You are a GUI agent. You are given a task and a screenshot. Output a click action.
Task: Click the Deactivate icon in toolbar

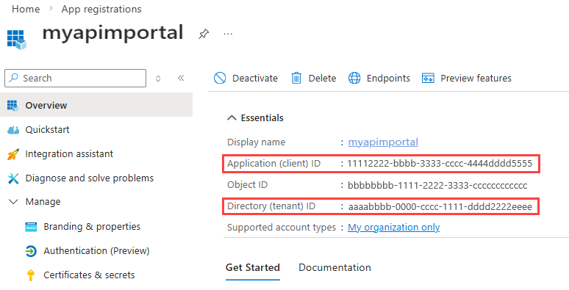pyautogui.click(x=220, y=78)
